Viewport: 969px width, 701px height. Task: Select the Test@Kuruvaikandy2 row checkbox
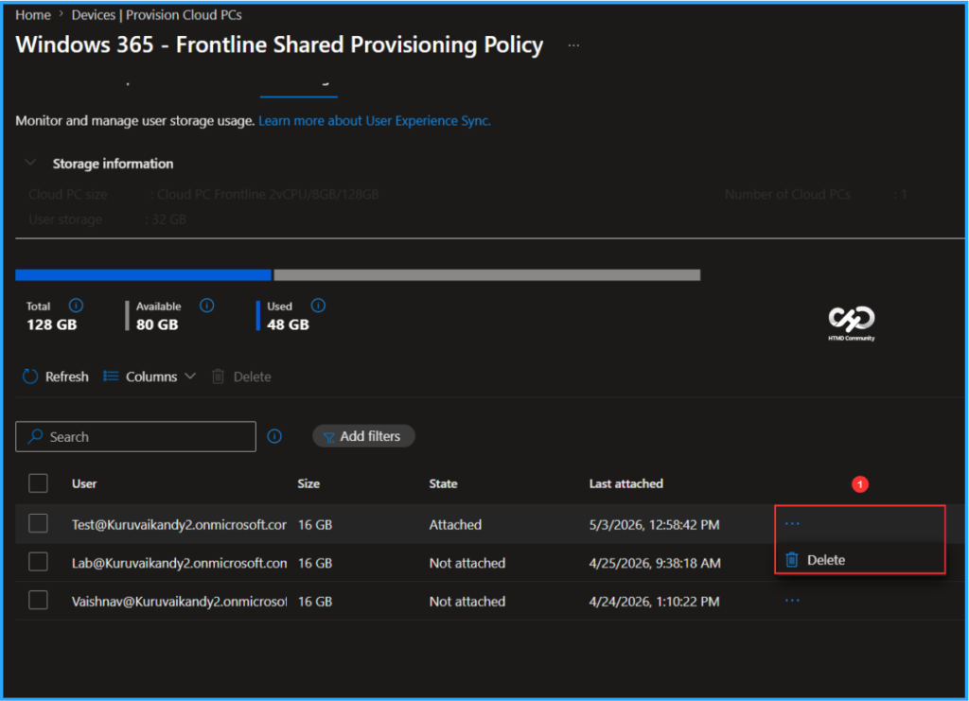(38, 524)
